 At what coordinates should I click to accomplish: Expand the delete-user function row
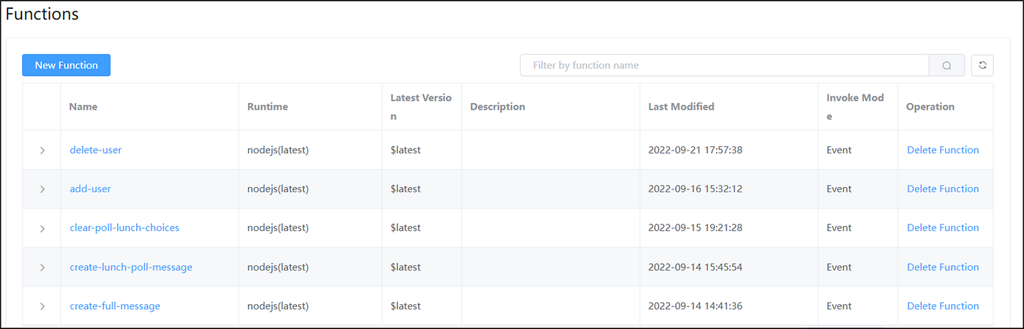[42, 150]
